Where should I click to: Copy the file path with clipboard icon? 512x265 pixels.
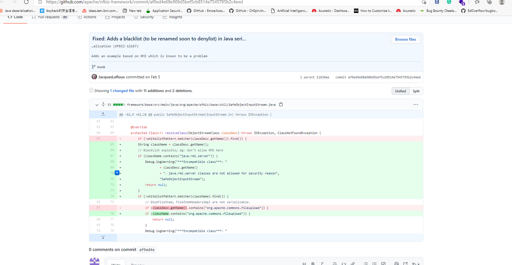pos(281,104)
